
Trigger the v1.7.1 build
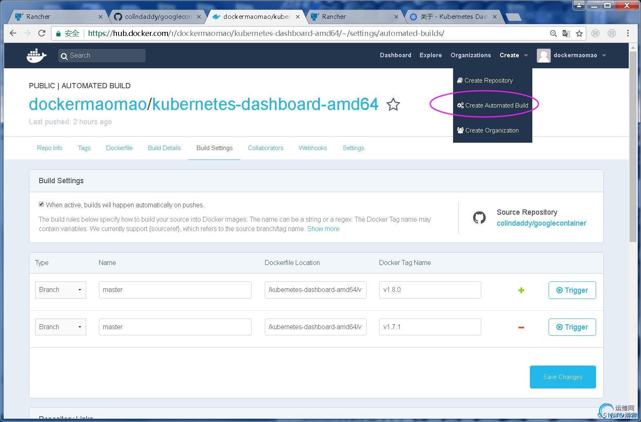[572, 327]
